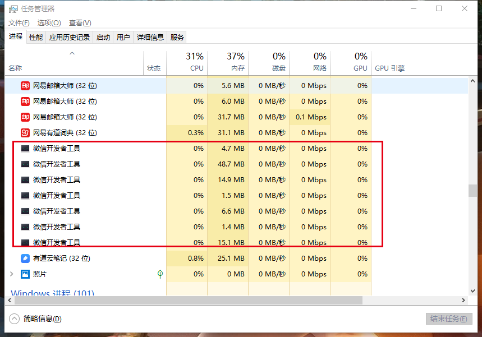
Task: Sort by the 状态 column header
Action: click(155, 63)
